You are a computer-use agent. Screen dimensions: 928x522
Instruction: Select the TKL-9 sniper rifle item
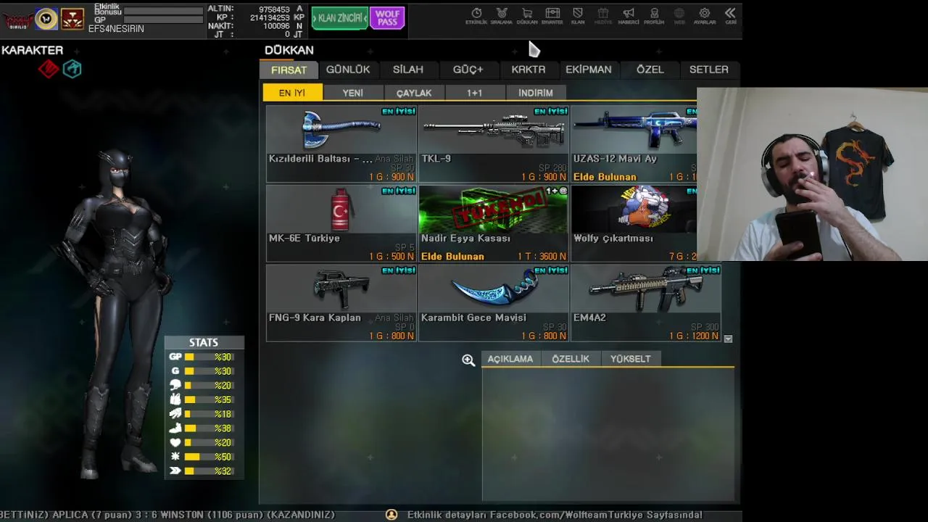[494, 144]
